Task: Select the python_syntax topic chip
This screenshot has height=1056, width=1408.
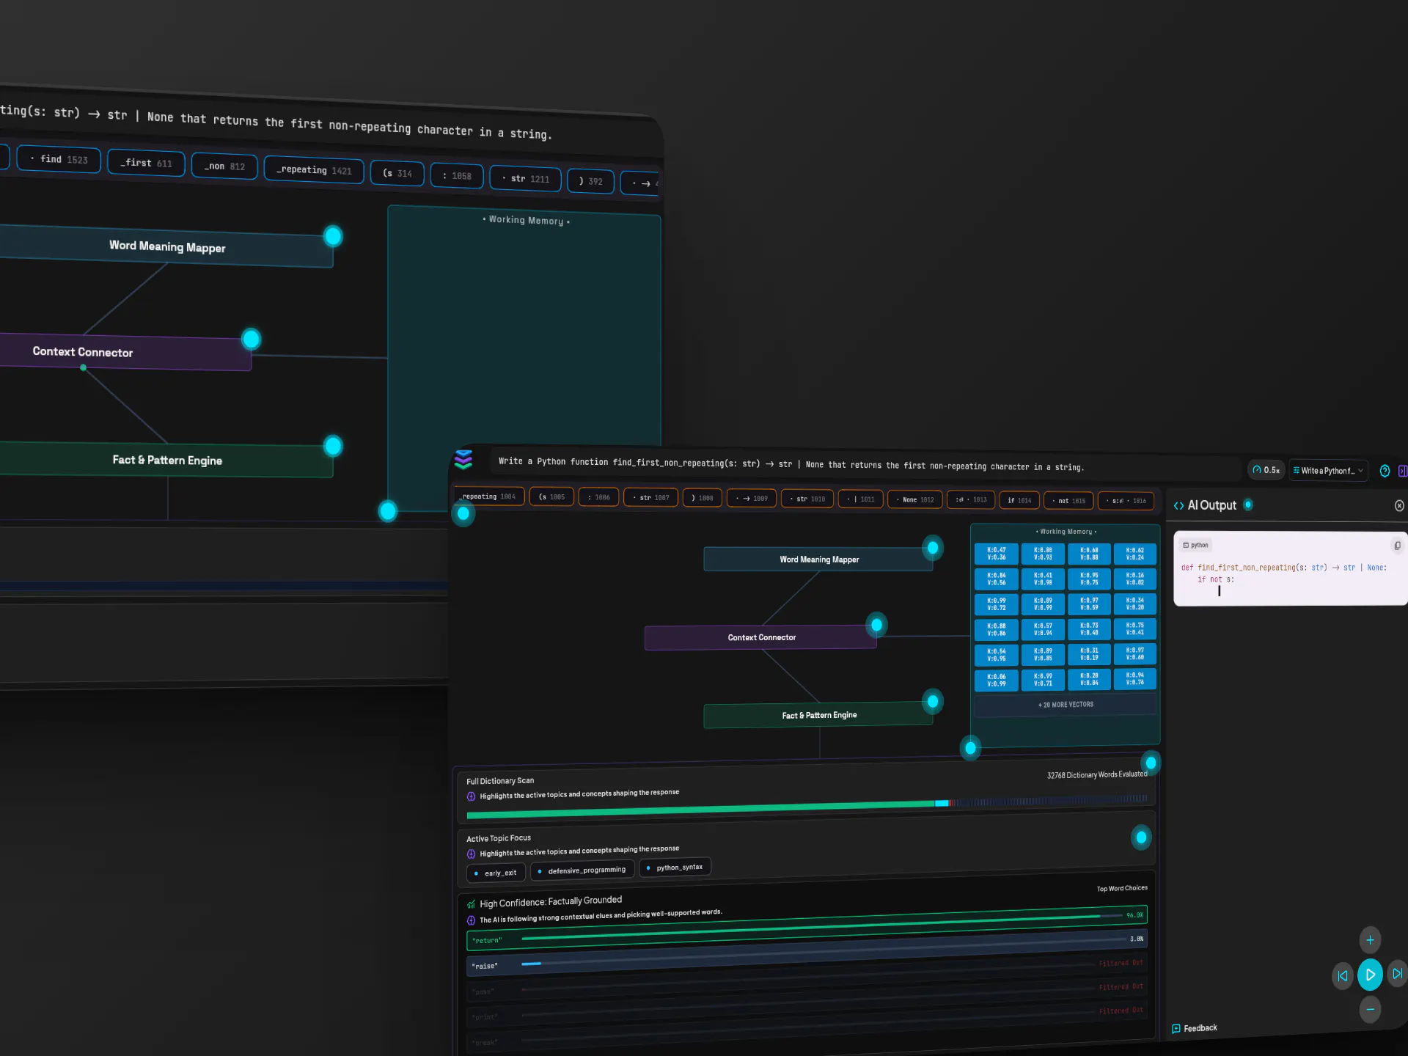Action: tap(675, 868)
